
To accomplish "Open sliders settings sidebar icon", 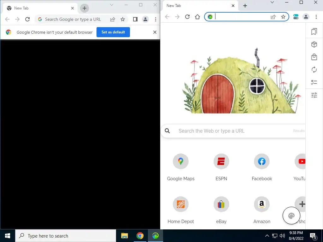I will click(x=314, y=95).
